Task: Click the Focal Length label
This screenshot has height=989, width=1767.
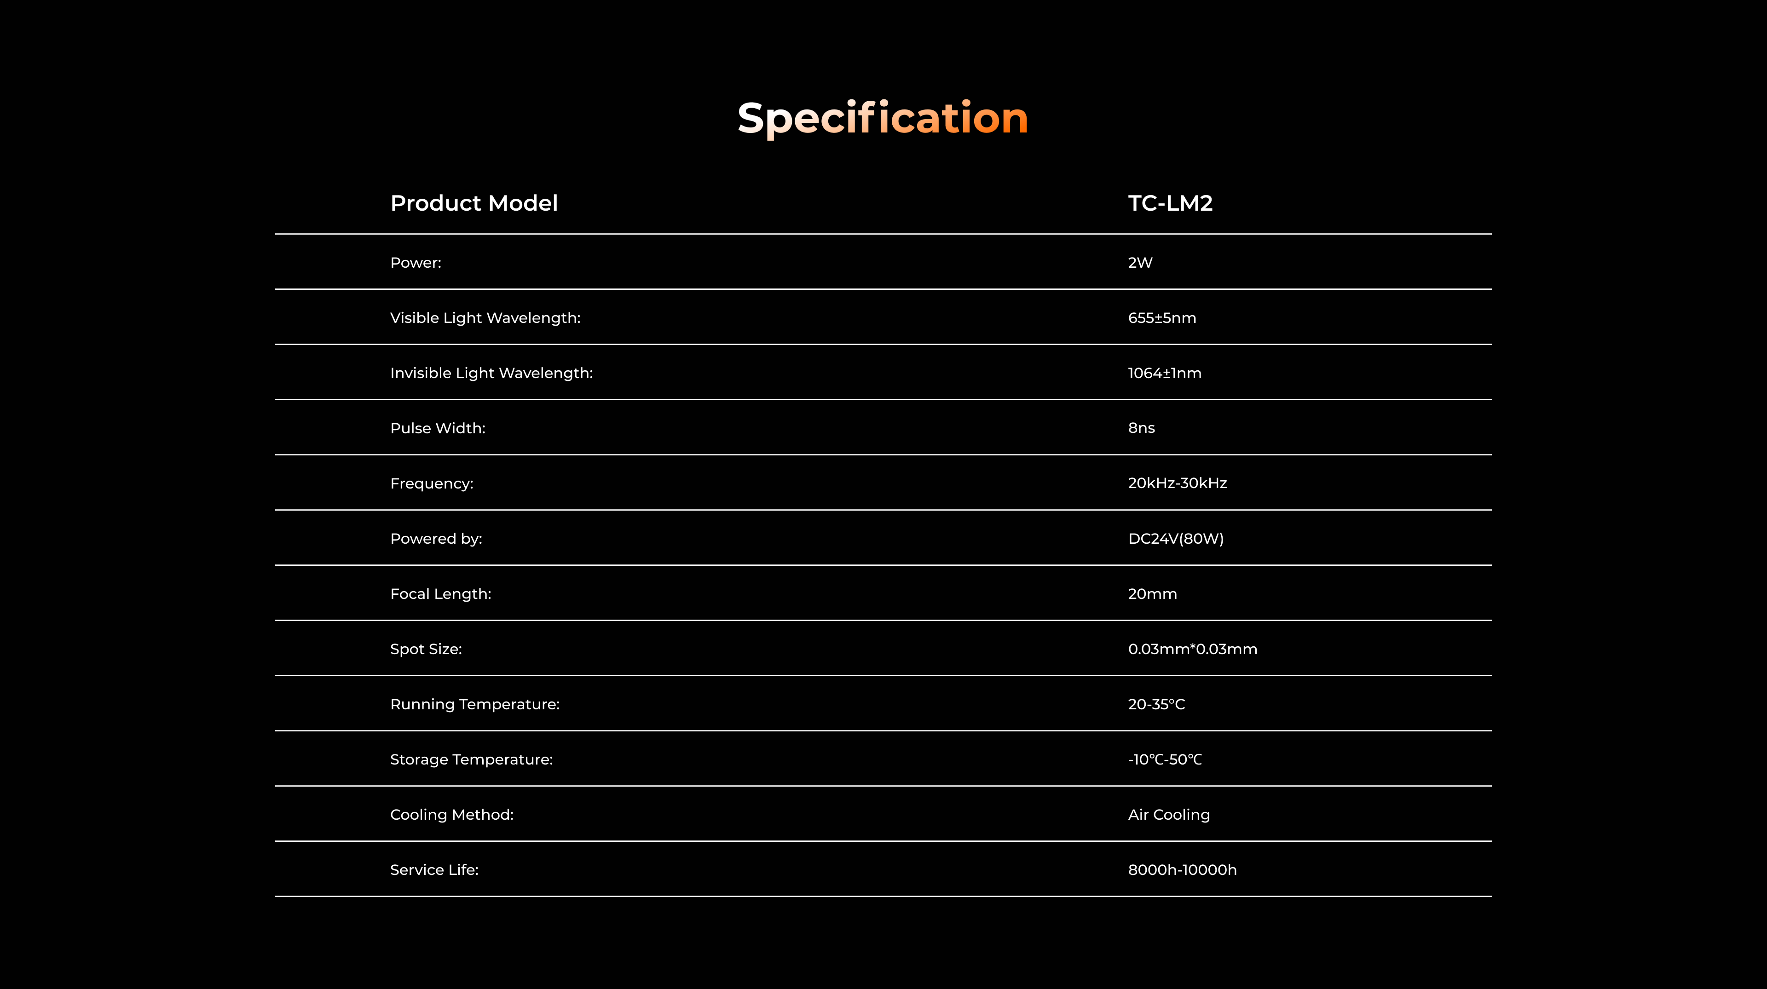Action: (440, 594)
